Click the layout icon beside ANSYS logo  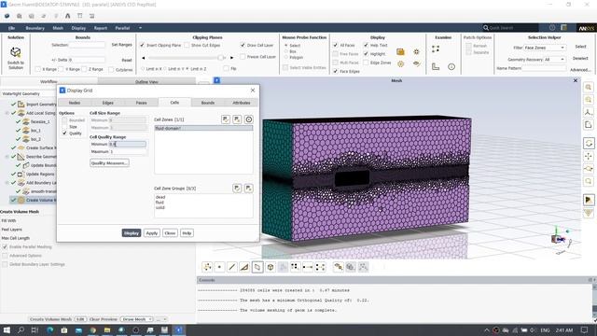pyautogui.click(x=563, y=28)
